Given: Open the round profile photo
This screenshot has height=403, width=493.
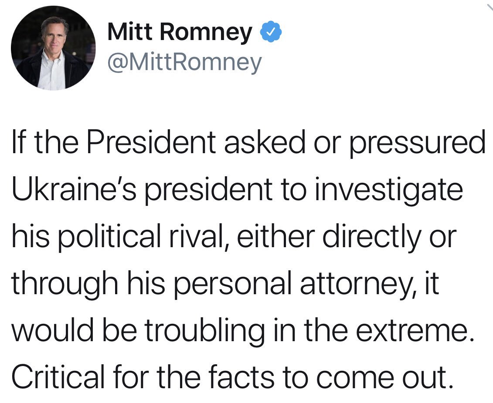Looking at the screenshot, I should (53, 48).
